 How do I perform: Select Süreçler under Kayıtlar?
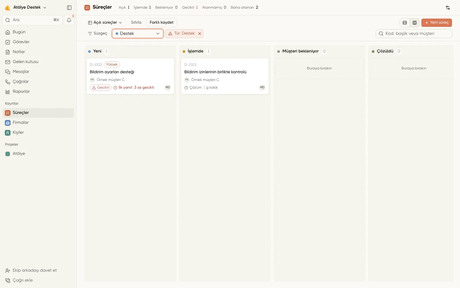click(x=38, y=113)
